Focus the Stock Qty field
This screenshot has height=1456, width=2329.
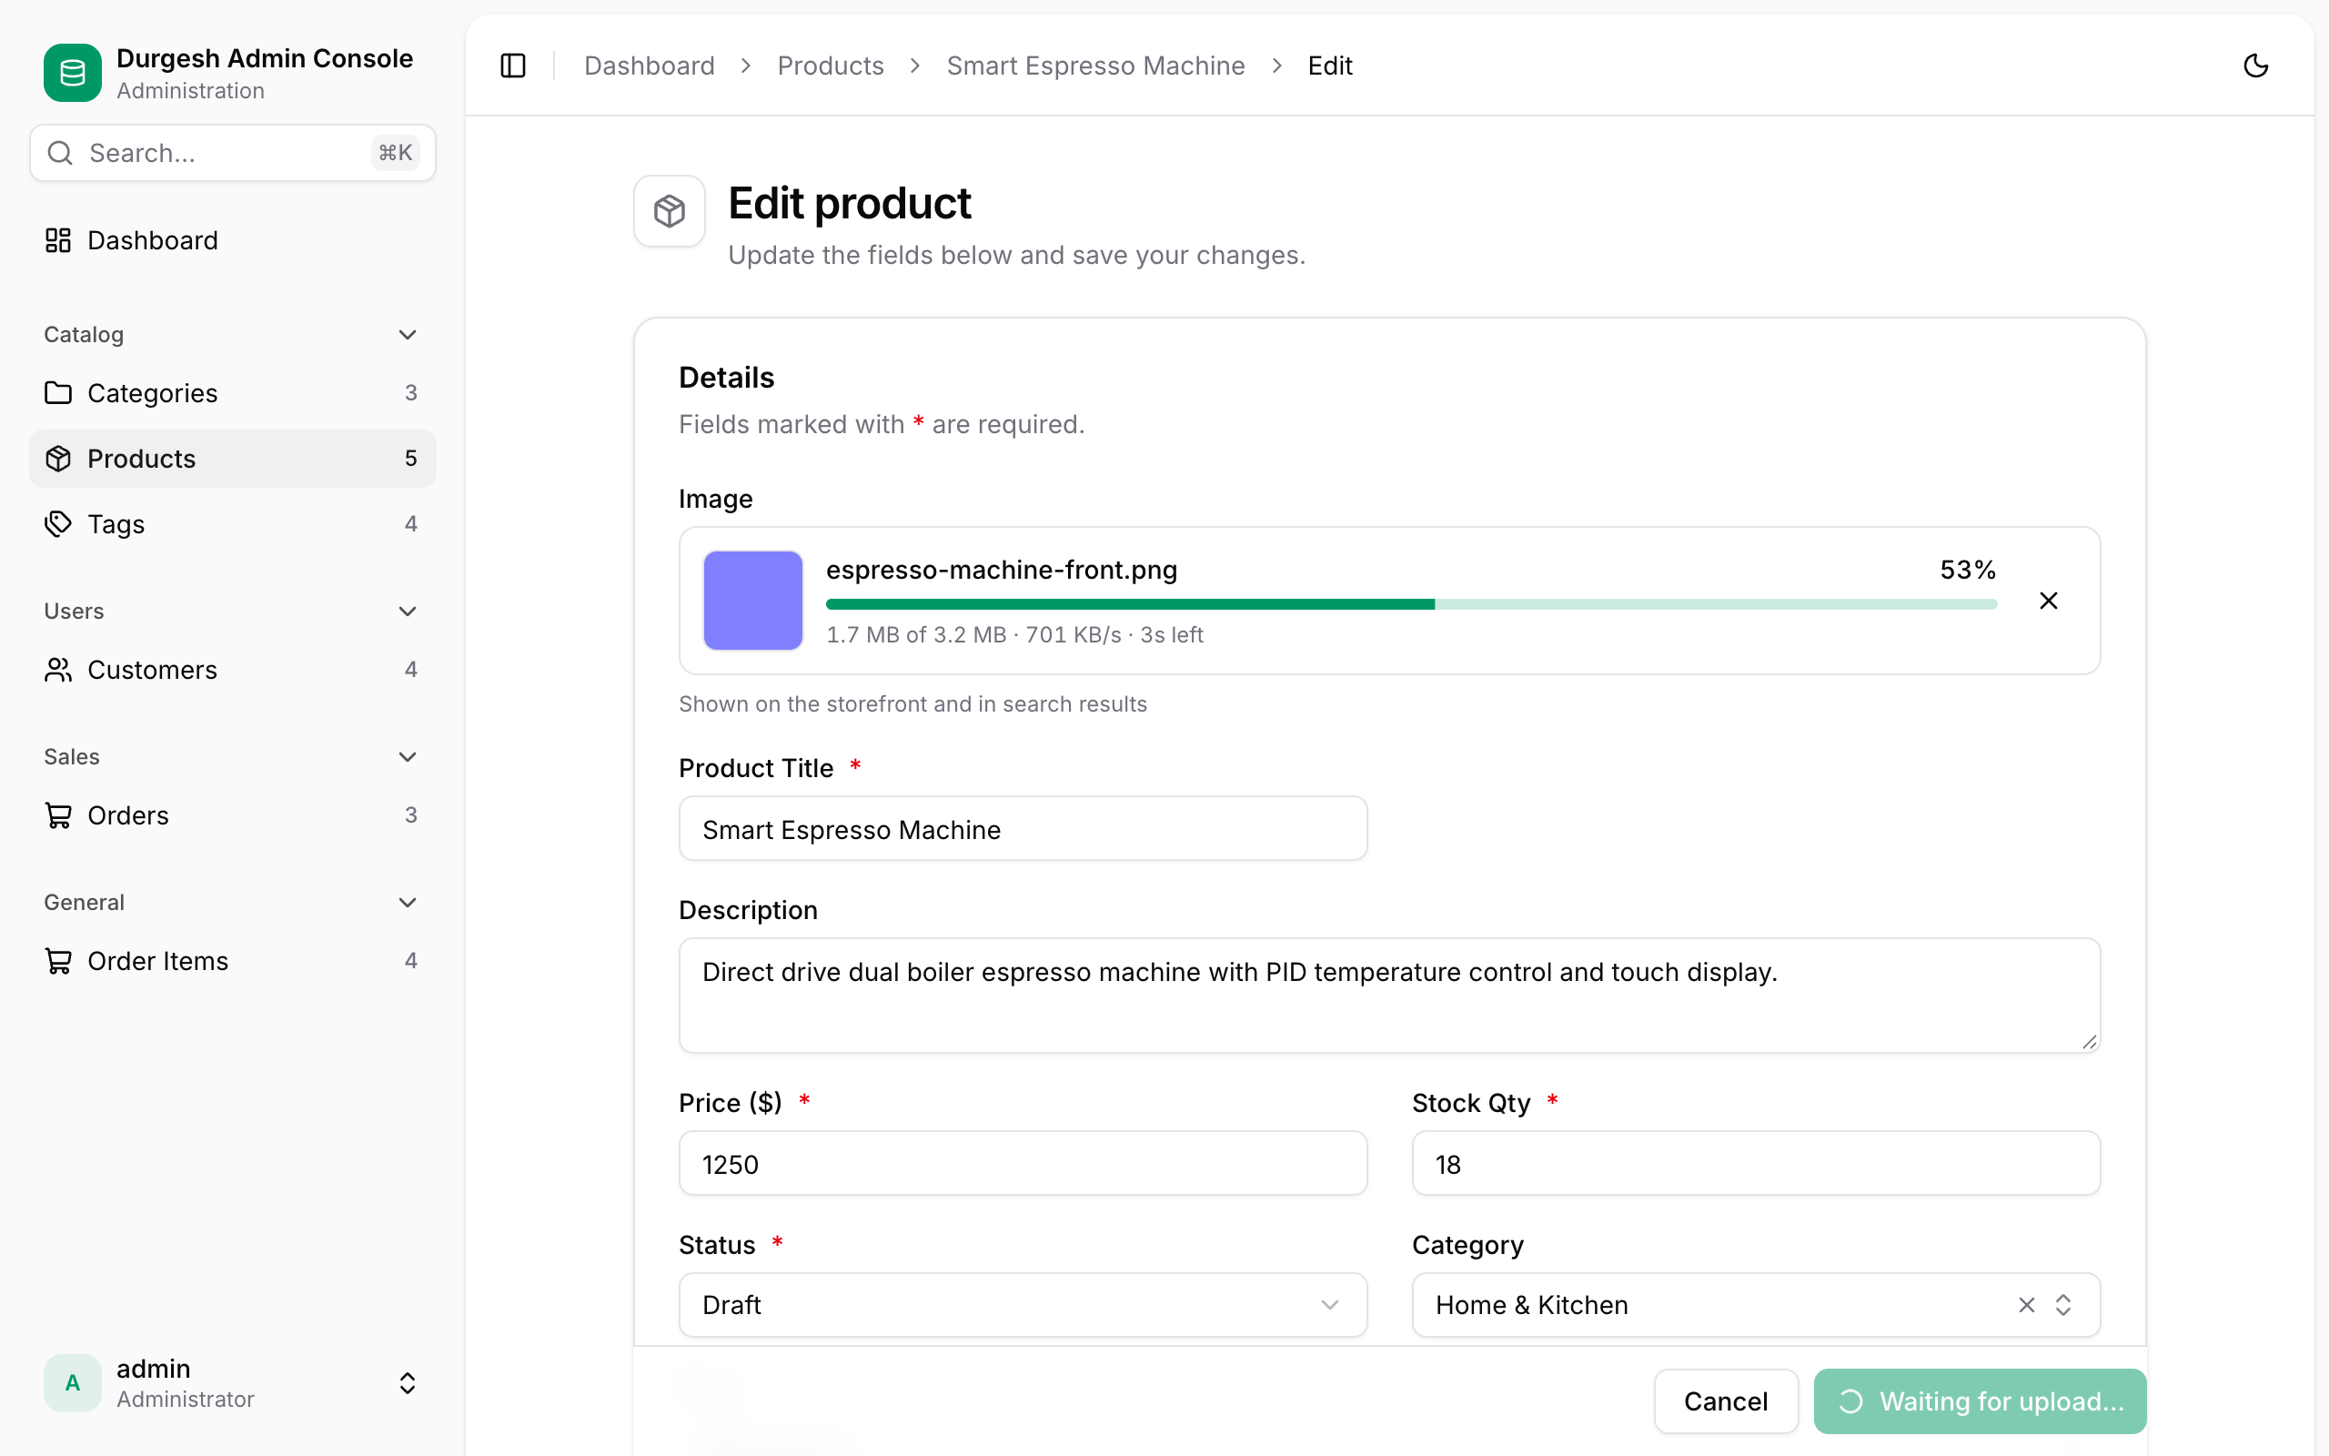tap(1756, 1163)
